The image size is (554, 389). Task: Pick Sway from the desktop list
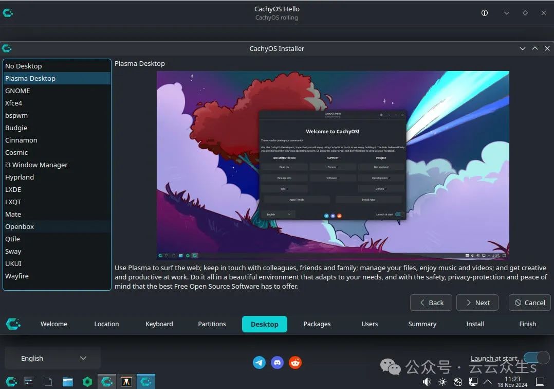click(x=57, y=252)
